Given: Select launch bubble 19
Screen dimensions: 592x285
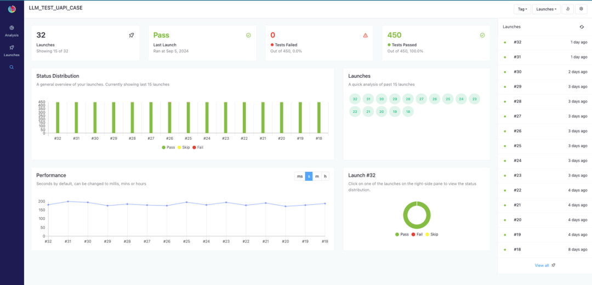Looking at the screenshot, I should pos(395,111).
